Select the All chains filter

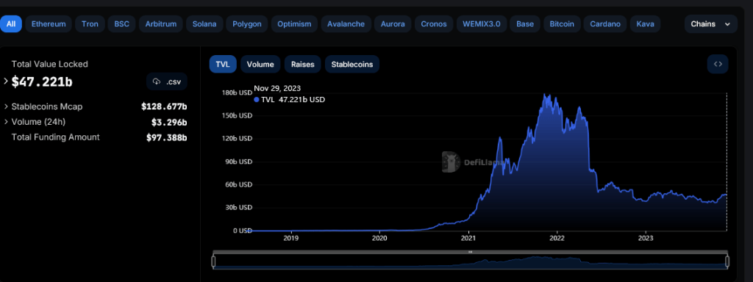(x=11, y=24)
